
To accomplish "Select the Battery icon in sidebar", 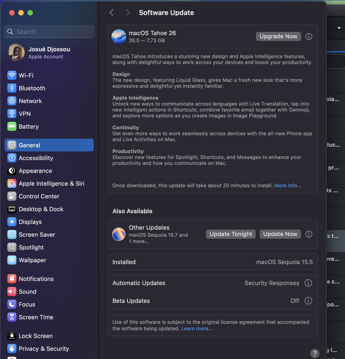I will coord(12,126).
